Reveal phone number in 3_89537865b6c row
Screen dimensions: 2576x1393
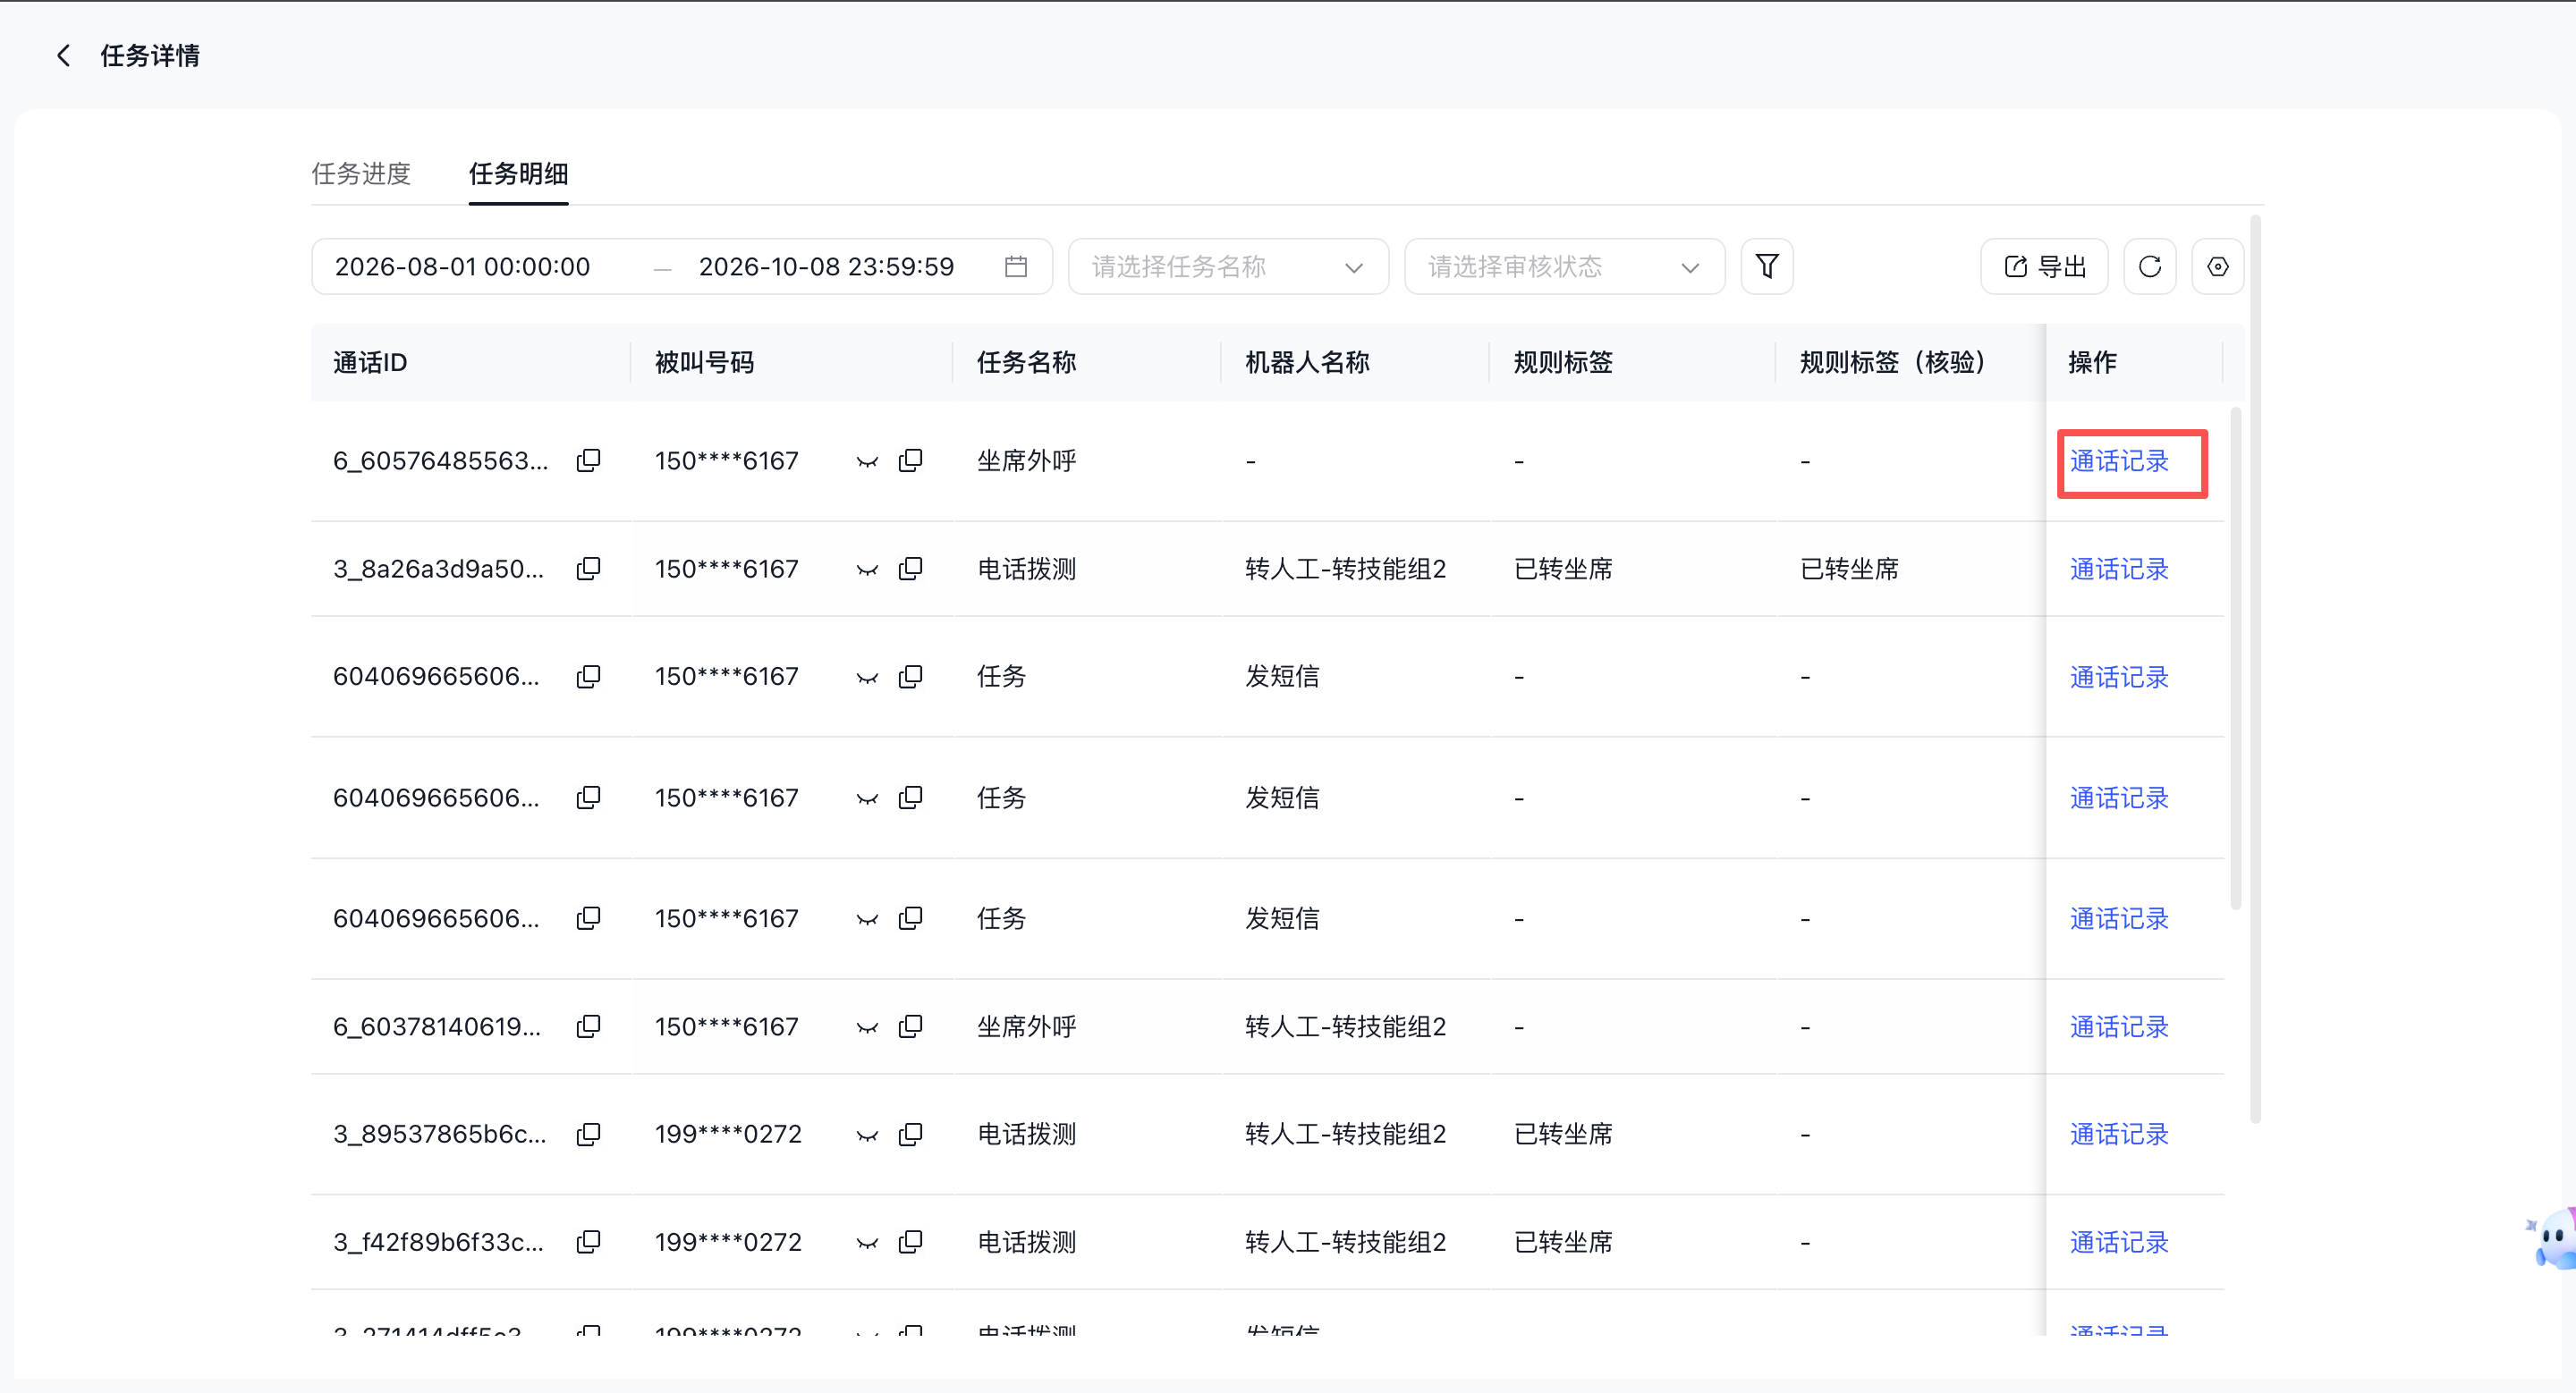pos(867,1136)
